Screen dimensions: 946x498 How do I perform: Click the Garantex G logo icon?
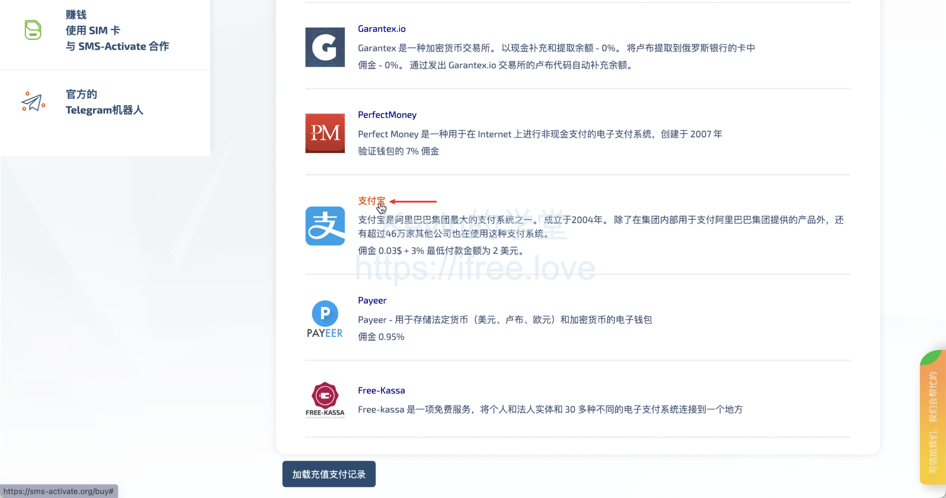coord(325,47)
